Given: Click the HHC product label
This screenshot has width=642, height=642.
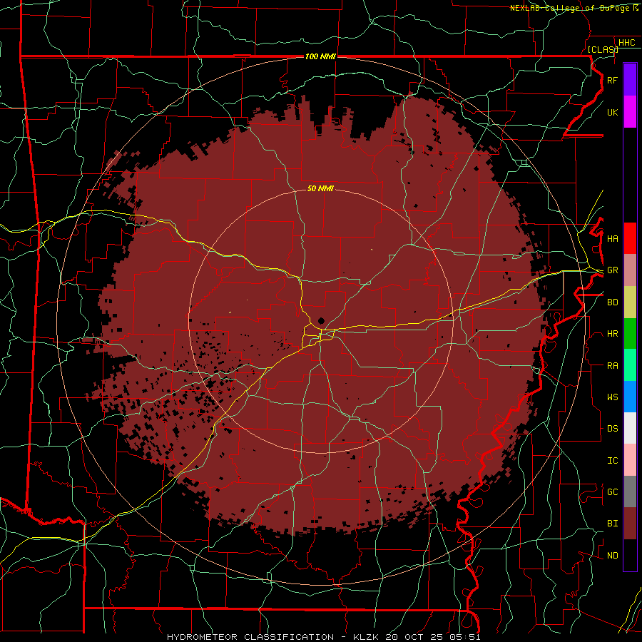Looking at the screenshot, I should click(626, 42).
